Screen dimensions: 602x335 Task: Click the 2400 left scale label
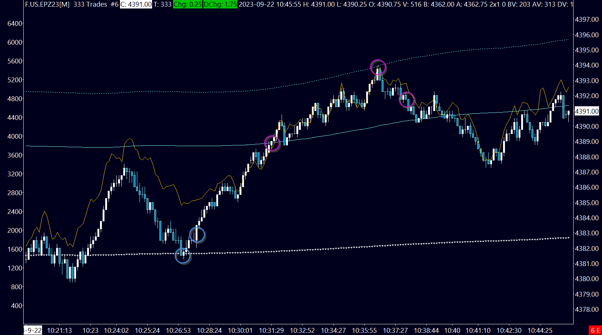pos(15,212)
